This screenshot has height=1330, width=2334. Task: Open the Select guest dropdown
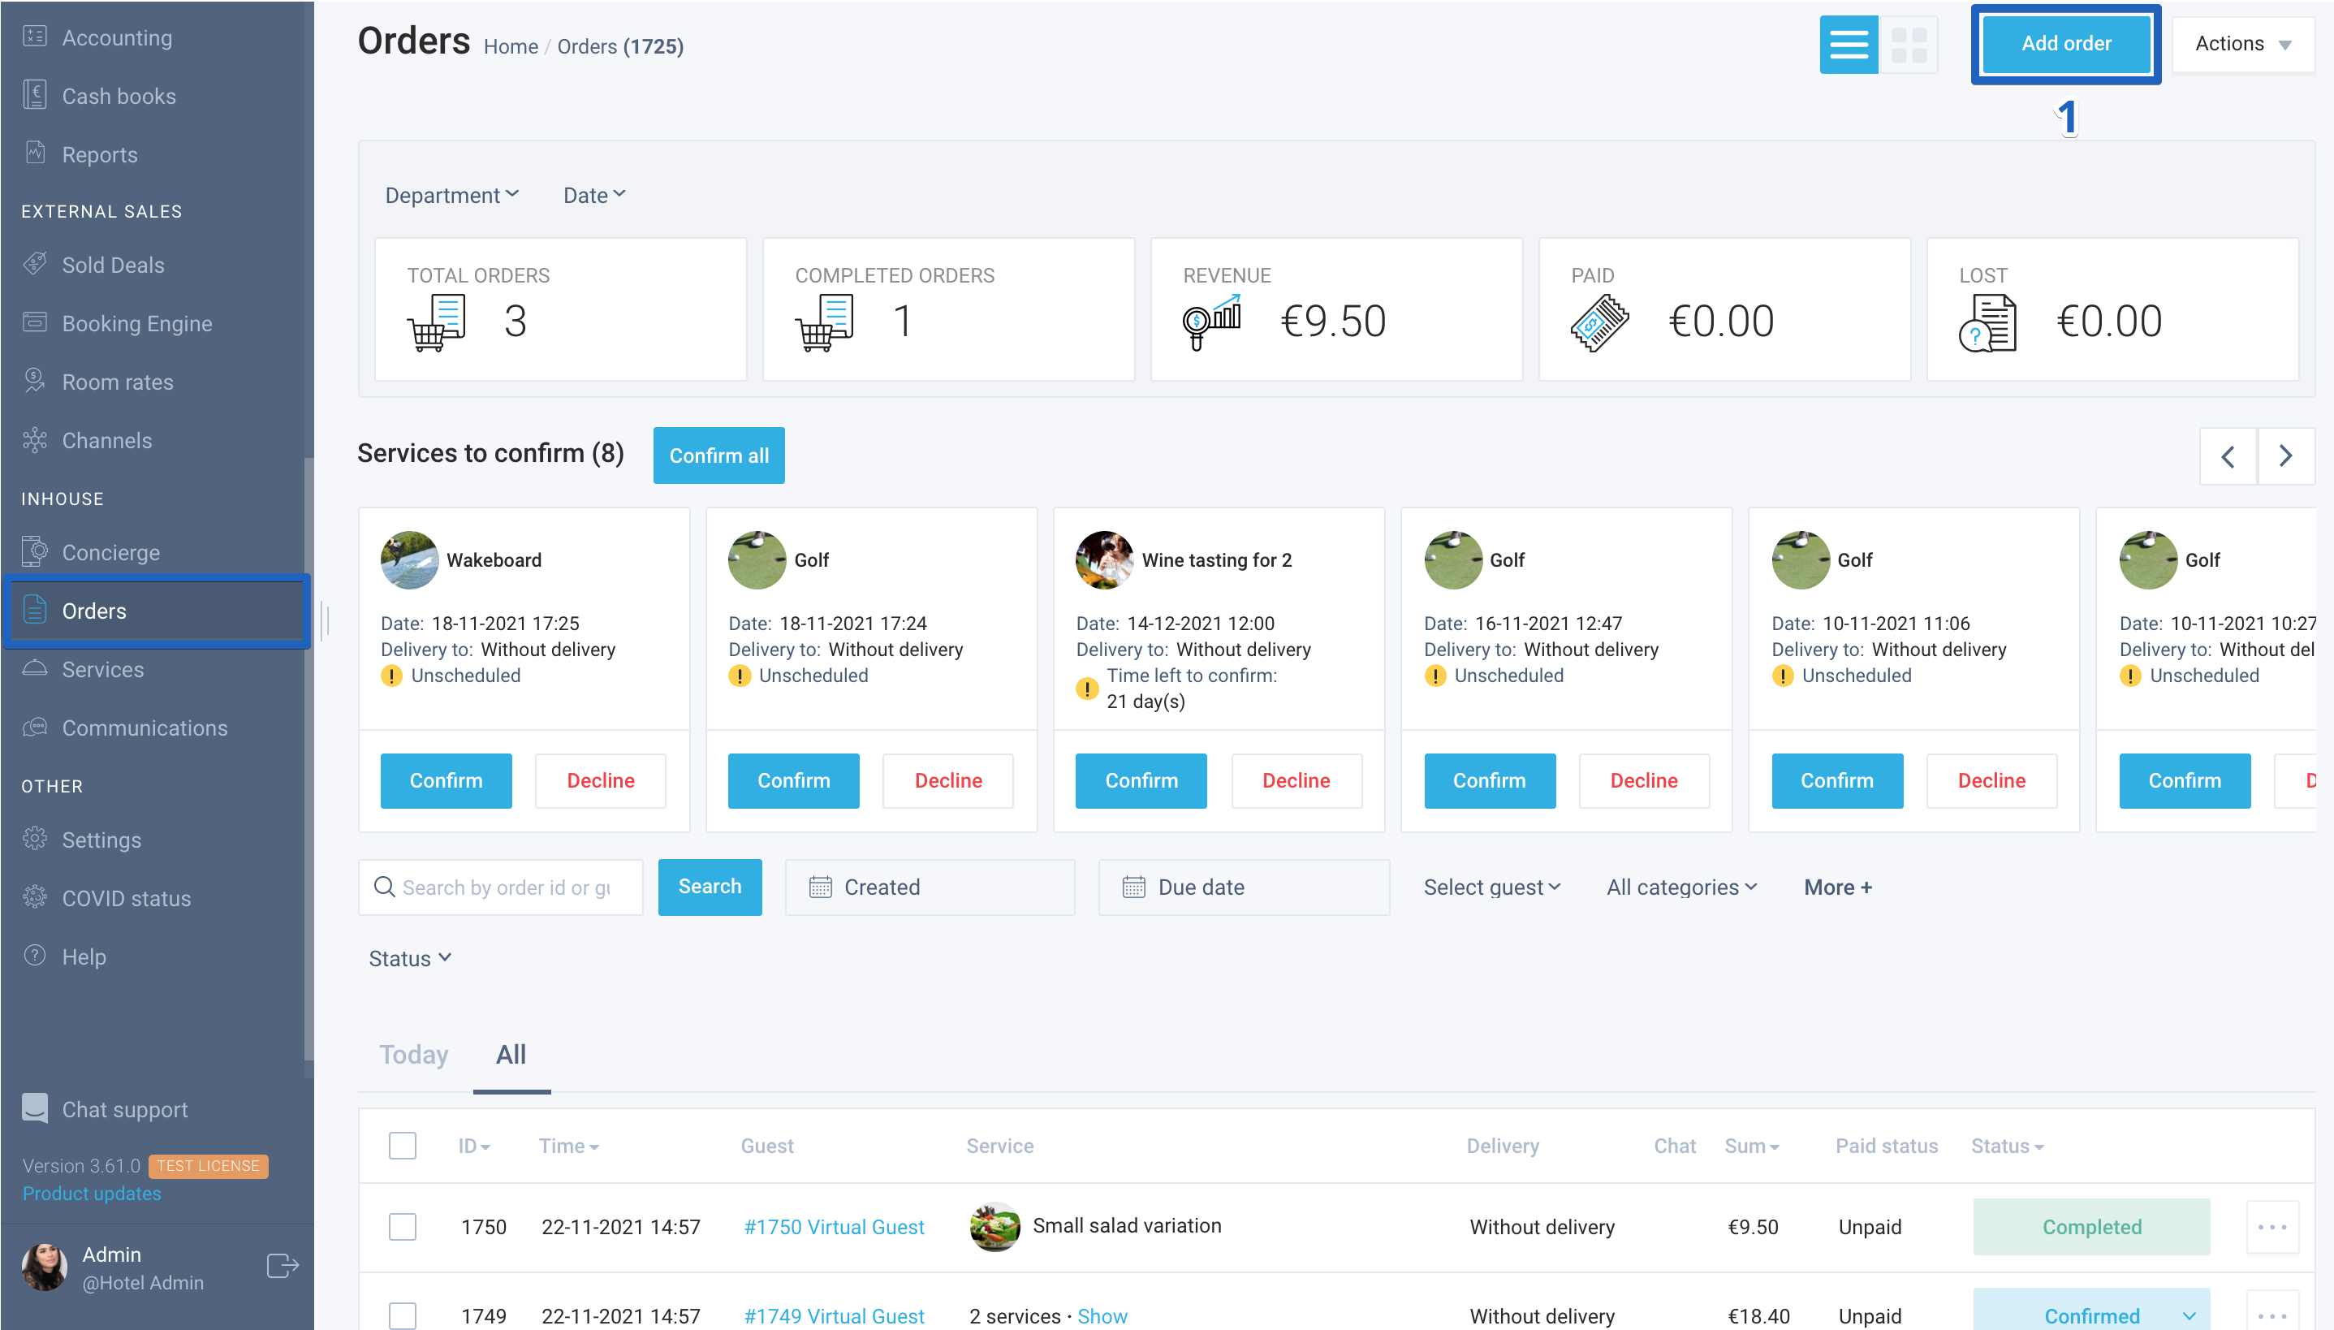pyautogui.click(x=1492, y=887)
